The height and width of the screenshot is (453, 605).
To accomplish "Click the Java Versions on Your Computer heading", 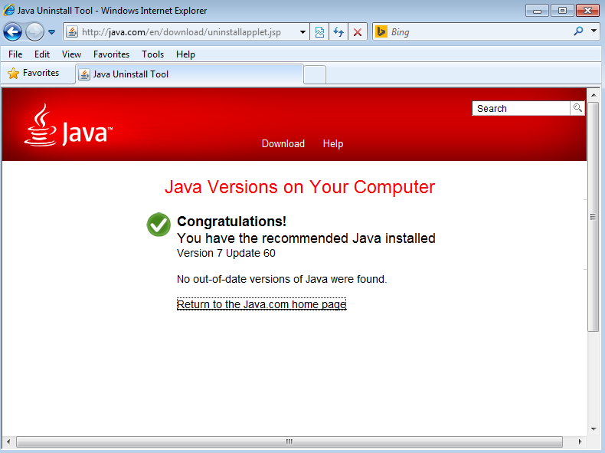I will coord(299,187).
